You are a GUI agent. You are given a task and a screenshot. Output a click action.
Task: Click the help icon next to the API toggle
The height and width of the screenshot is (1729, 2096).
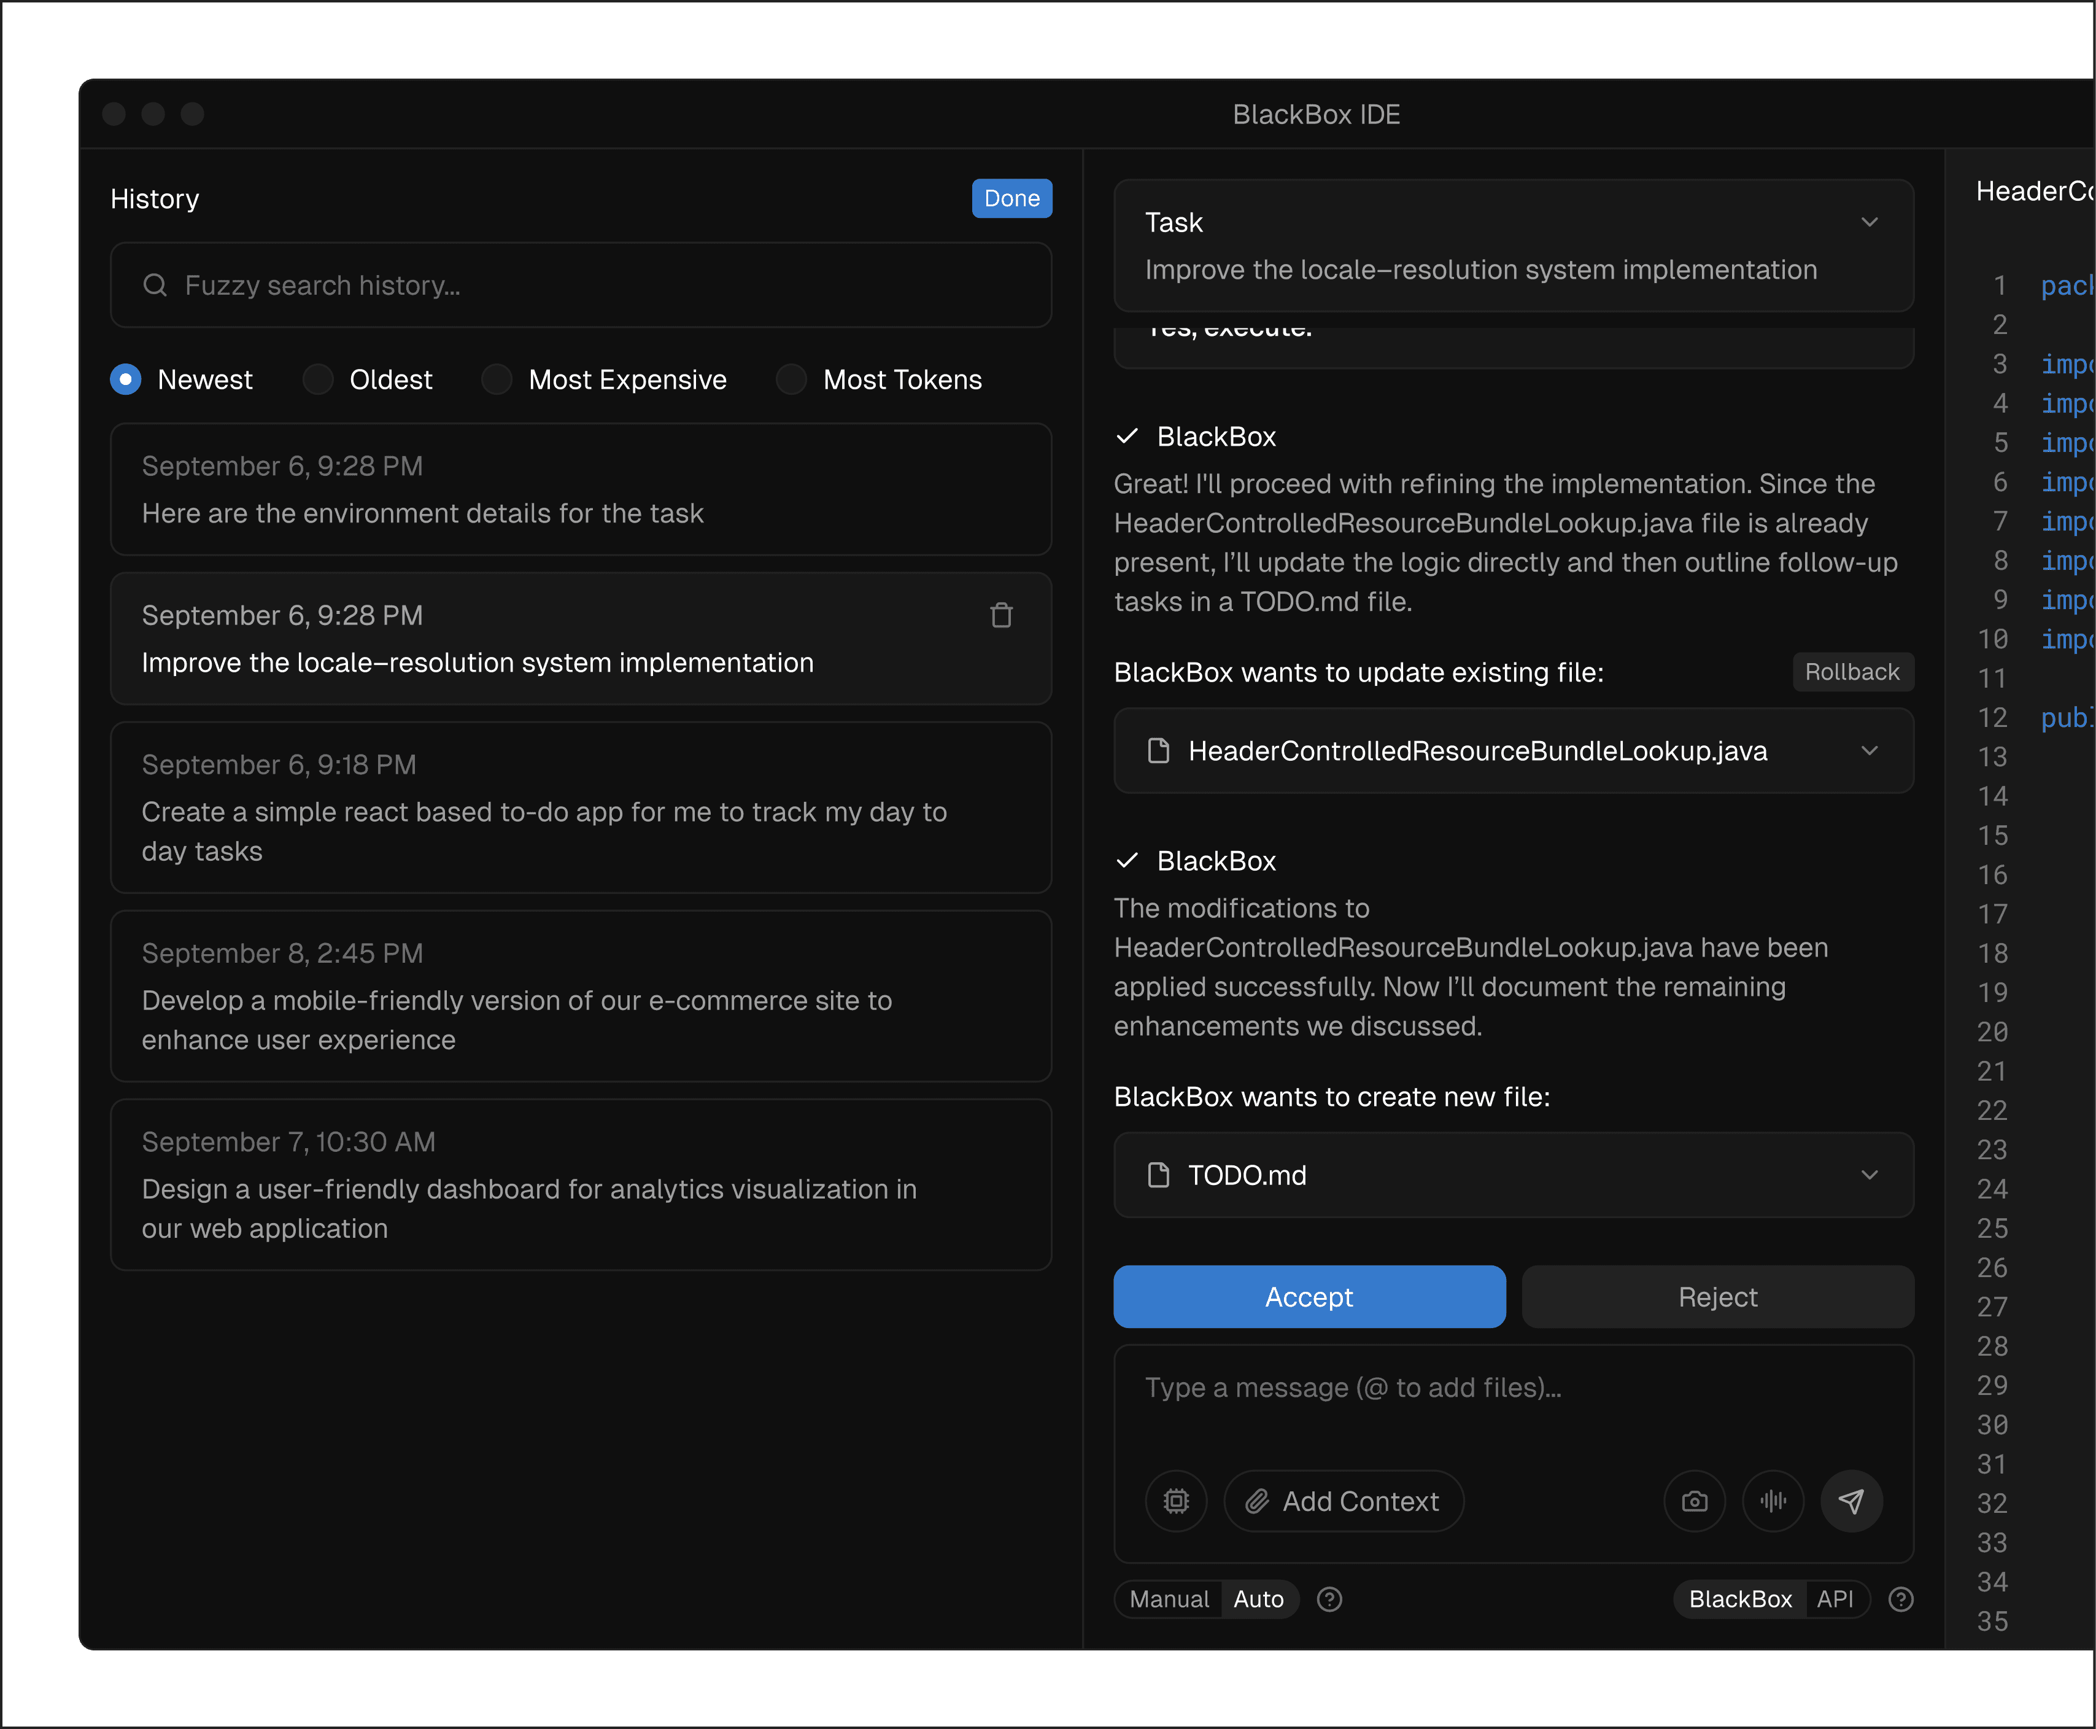click(1901, 1599)
